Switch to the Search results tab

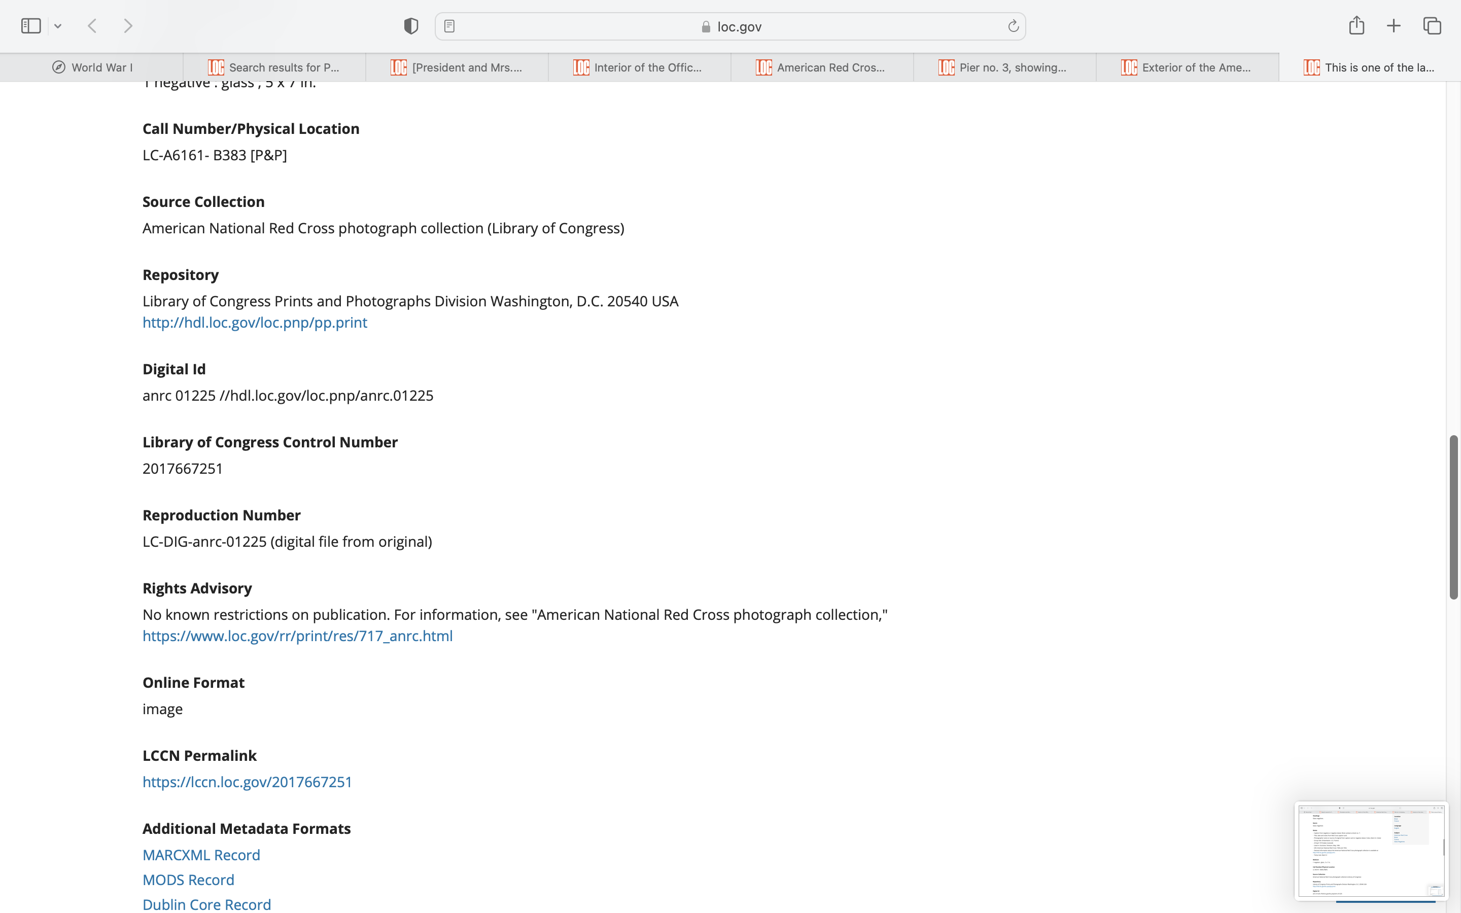tap(274, 67)
